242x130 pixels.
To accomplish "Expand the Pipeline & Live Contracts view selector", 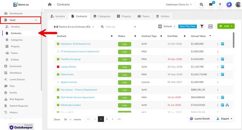I will tap(74, 27).
